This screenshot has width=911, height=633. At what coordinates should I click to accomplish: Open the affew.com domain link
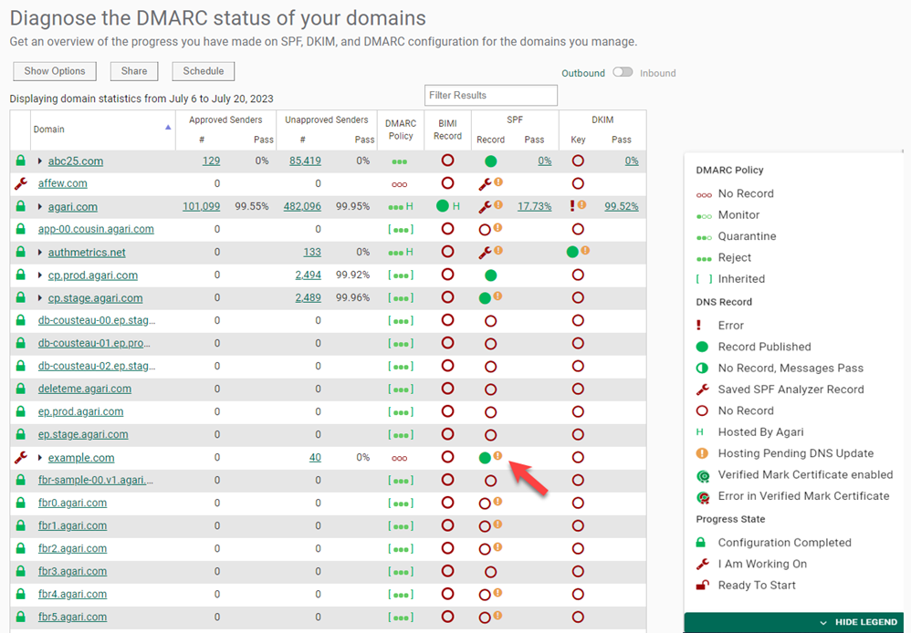(x=63, y=183)
